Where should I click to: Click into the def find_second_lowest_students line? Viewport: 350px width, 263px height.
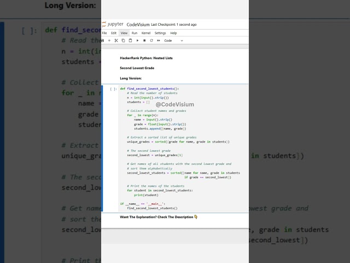pos(149,89)
